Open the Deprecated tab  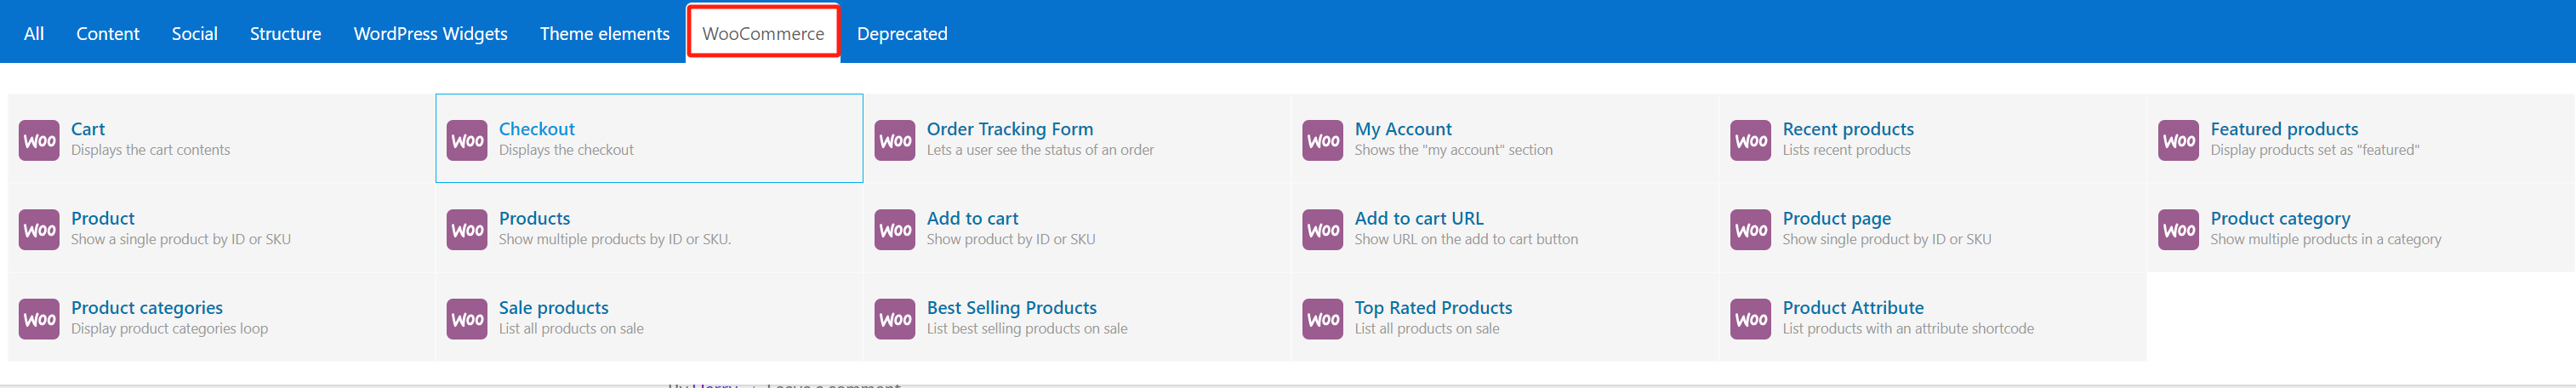point(902,34)
